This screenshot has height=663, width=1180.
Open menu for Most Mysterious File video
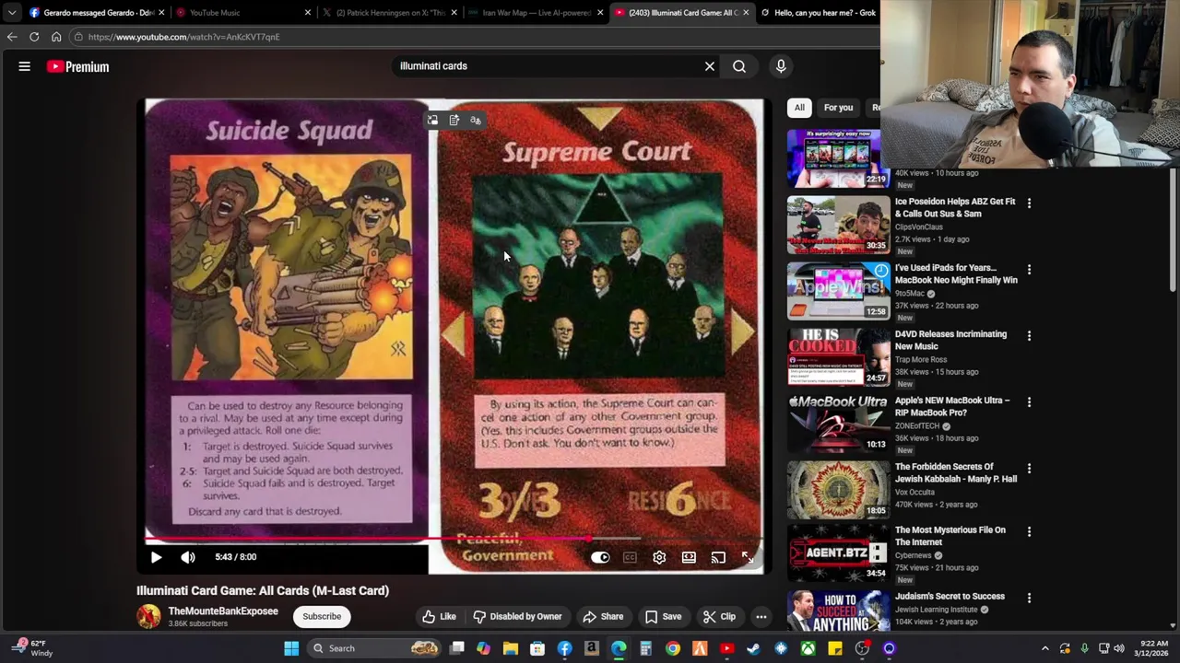coord(1029,531)
